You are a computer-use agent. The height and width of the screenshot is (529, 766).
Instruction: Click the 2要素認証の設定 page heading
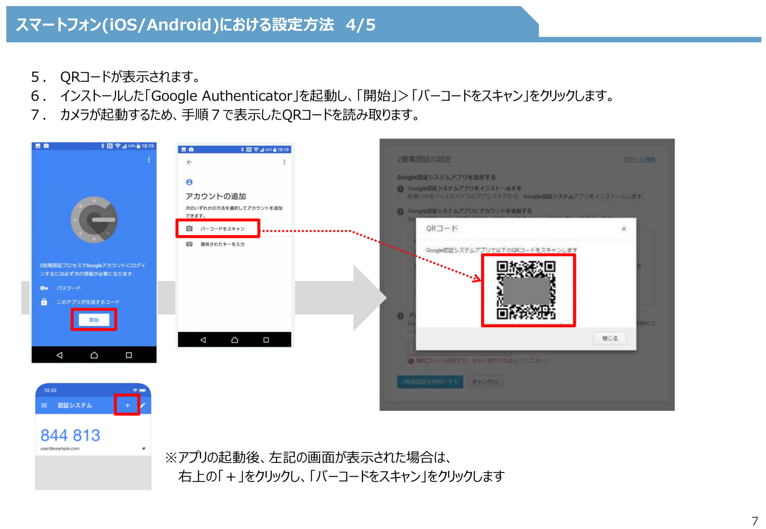point(424,159)
